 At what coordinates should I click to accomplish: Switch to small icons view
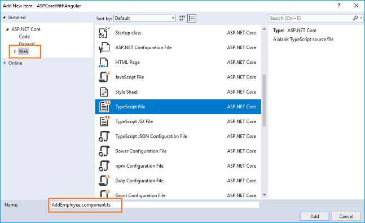(x=182, y=18)
